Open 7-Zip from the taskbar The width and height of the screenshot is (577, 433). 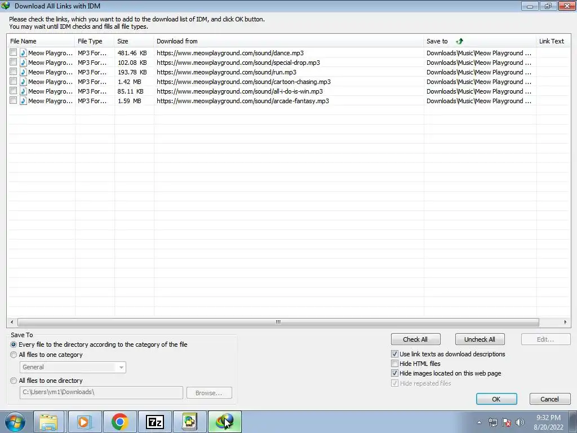[x=154, y=422]
